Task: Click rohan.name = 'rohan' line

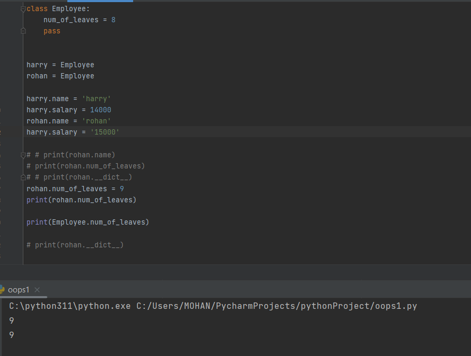Action: [x=68, y=121]
